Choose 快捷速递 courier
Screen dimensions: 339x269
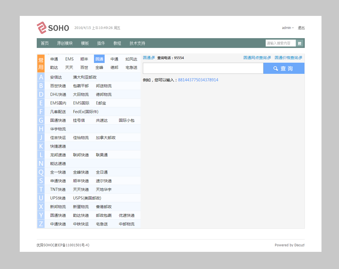click(x=58, y=146)
